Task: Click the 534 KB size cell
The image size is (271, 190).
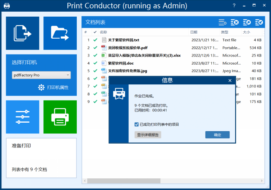Action: pos(255,48)
